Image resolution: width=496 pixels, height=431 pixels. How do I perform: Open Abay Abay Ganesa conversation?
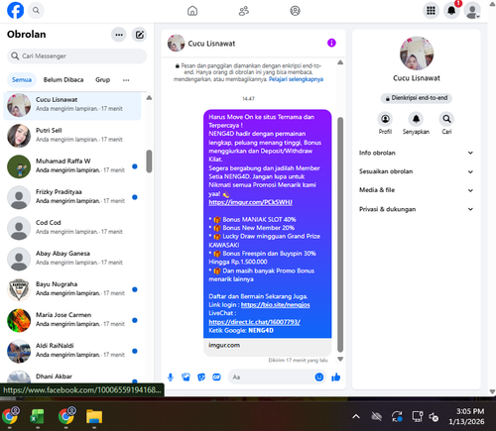click(72, 258)
